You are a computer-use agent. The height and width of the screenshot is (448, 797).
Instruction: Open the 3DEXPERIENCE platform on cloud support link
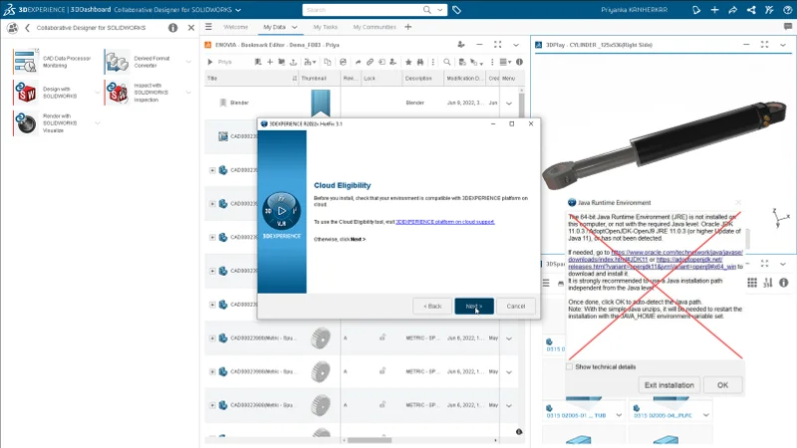coord(444,222)
